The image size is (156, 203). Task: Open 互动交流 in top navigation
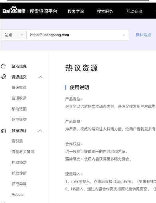(134, 11)
